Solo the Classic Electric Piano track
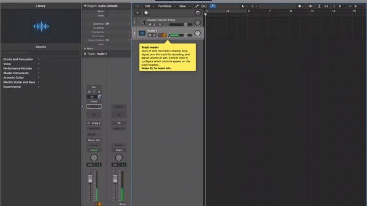 154,25
